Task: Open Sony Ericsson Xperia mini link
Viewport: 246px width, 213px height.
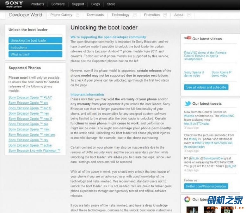Action: tap(29, 129)
